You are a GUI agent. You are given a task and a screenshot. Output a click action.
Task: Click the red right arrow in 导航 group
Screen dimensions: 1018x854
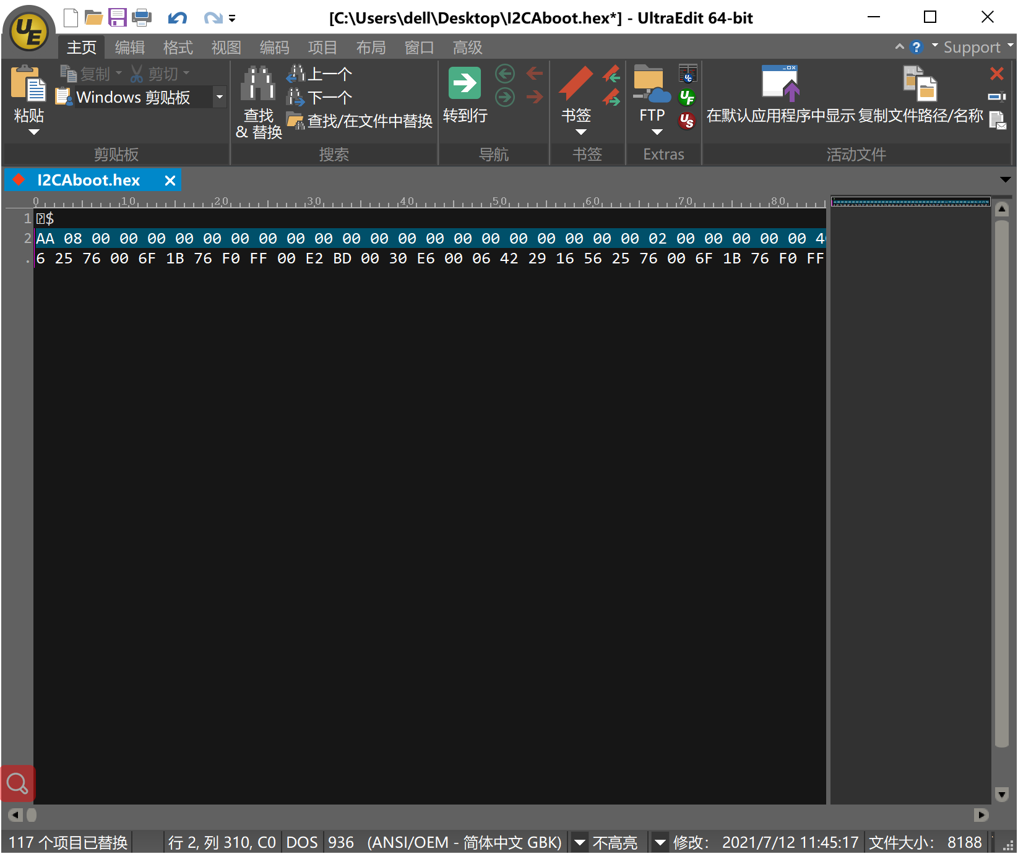[535, 97]
